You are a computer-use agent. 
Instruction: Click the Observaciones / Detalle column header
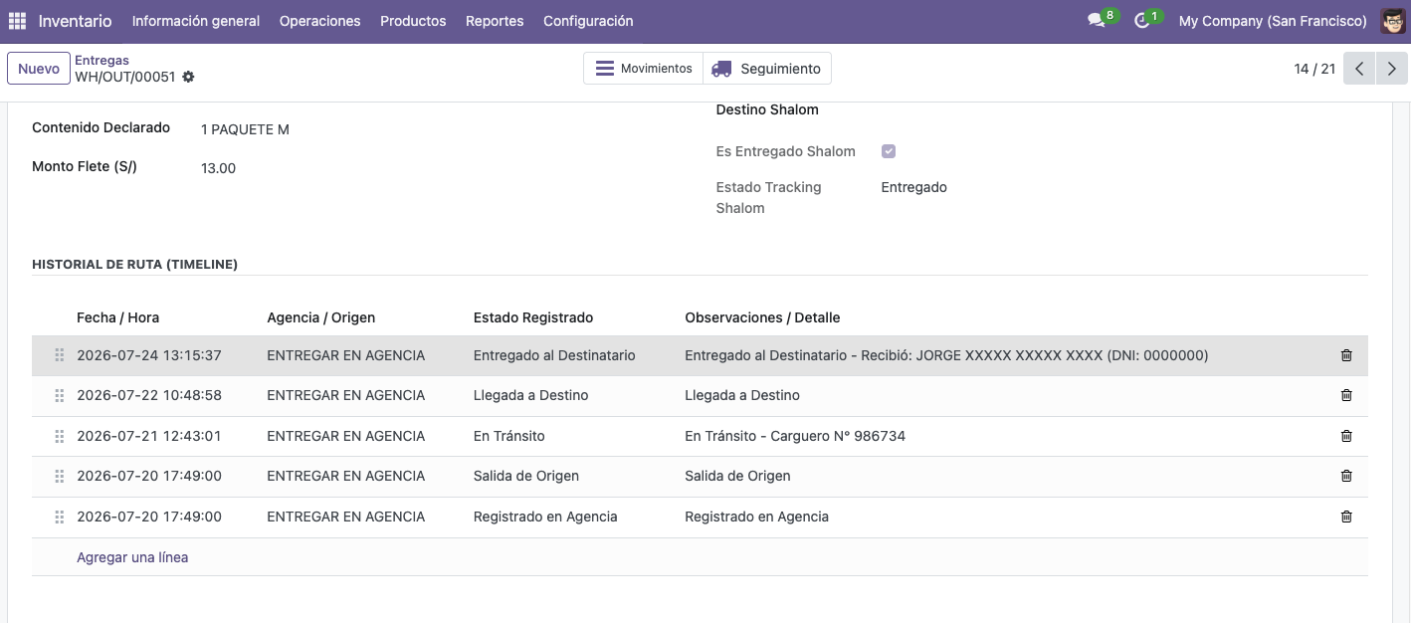click(762, 317)
